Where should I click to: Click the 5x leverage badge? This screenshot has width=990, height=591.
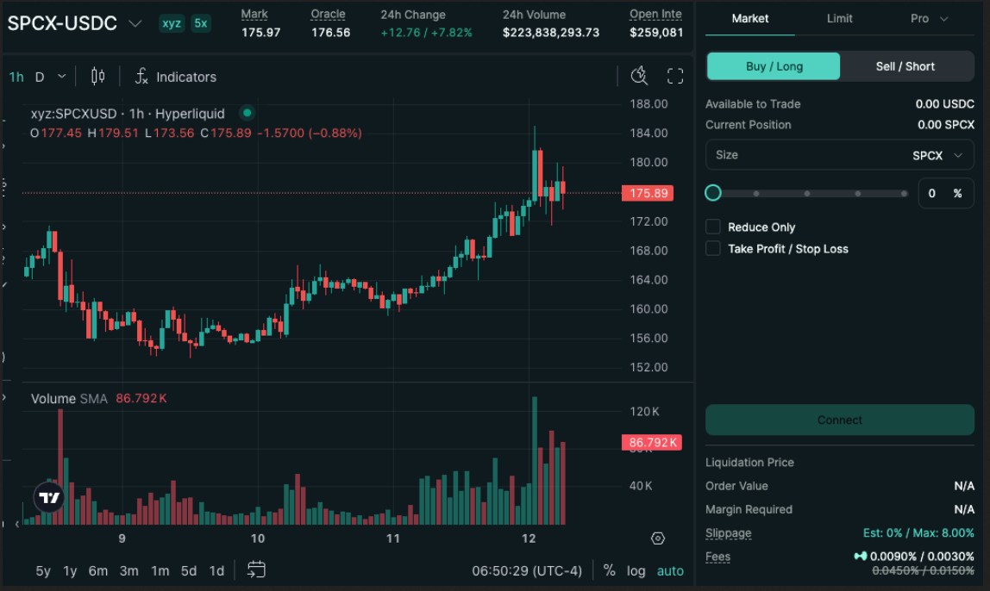tap(201, 23)
